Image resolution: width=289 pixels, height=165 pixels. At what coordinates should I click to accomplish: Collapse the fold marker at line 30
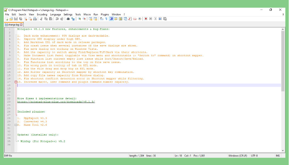pos(16,125)
